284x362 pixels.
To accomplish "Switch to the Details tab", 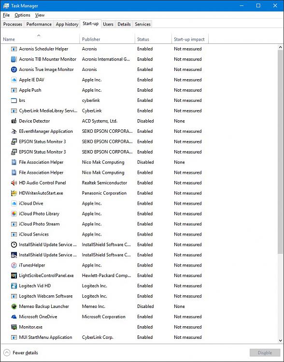I will 124,24.
